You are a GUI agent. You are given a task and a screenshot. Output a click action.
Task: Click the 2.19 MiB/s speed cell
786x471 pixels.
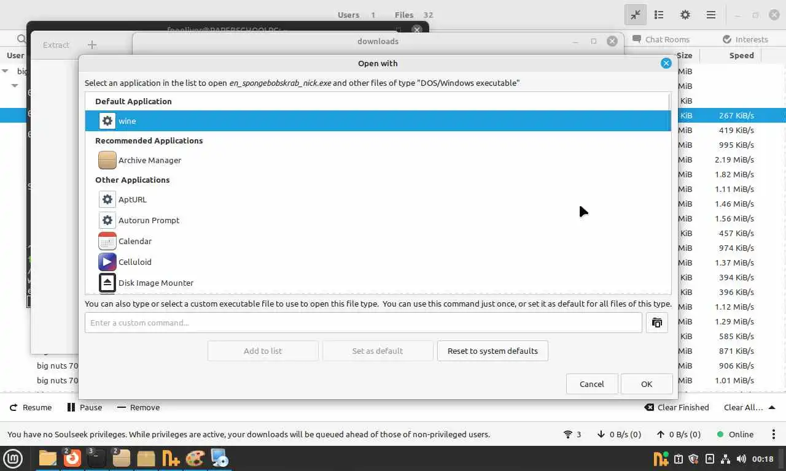click(x=734, y=159)
